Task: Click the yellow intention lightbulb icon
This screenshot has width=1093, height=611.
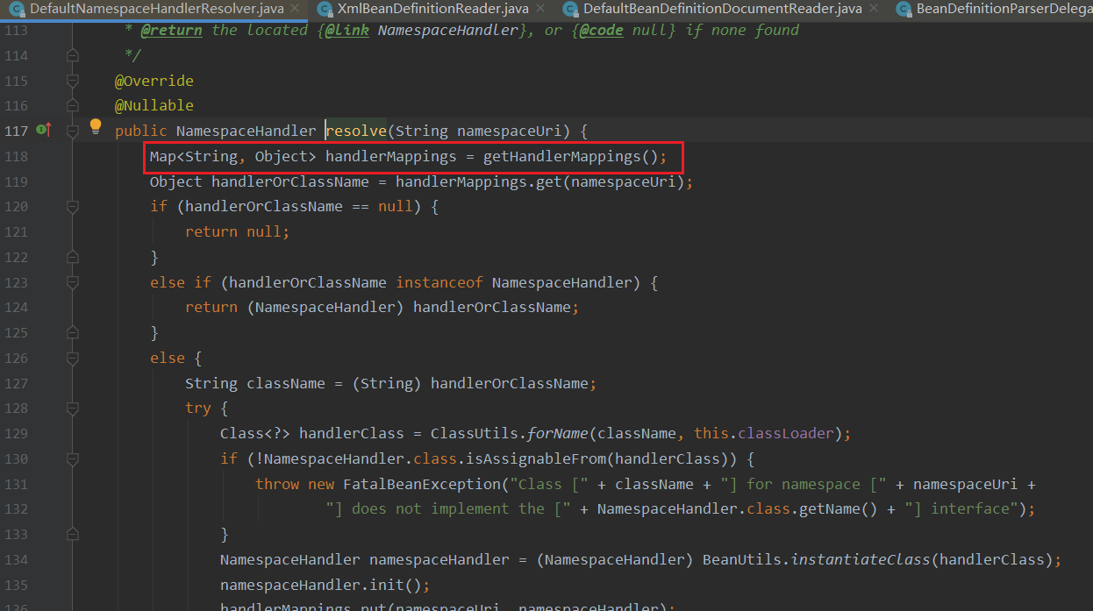Action: pos(96,127)
